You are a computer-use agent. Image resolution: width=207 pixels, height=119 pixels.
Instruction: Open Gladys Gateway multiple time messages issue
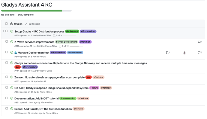coord(80,63)
